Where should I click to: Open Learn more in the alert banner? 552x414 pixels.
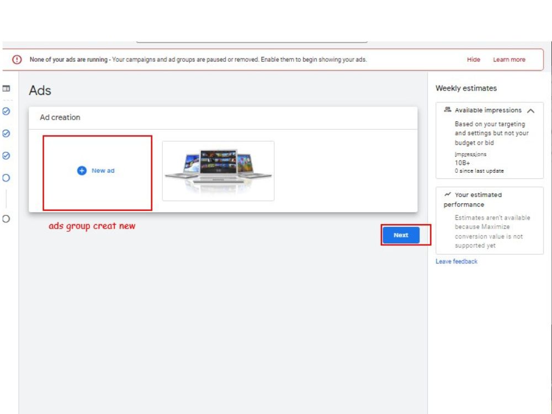coord(509,60)
